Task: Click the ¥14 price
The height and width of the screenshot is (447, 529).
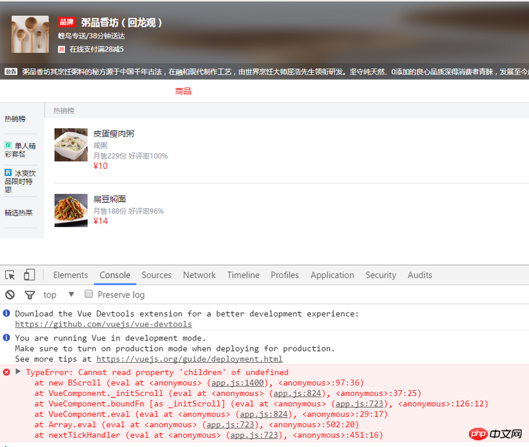Action: pyautogui.click(x=101, y=221)
